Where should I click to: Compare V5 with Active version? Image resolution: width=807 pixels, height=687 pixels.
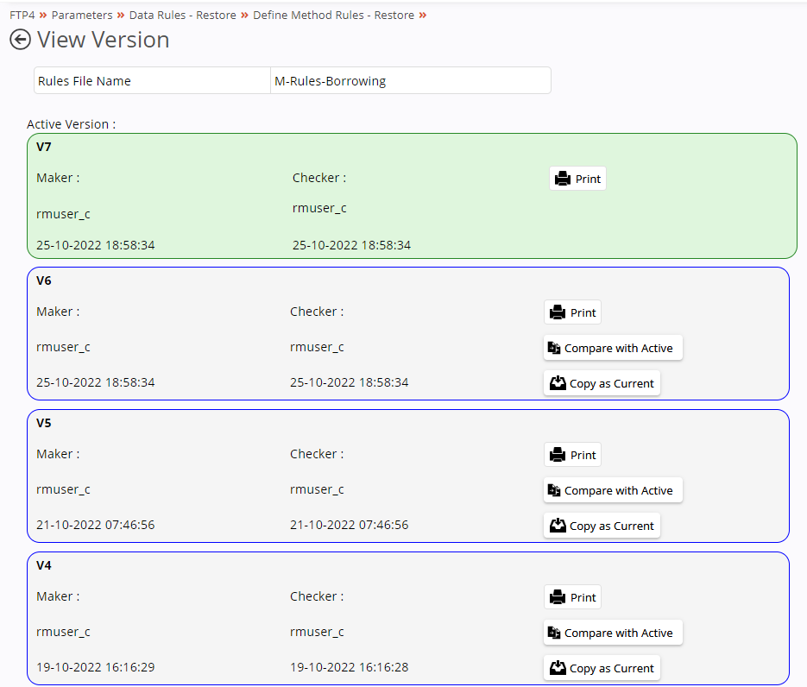click(x=613, y=490)
